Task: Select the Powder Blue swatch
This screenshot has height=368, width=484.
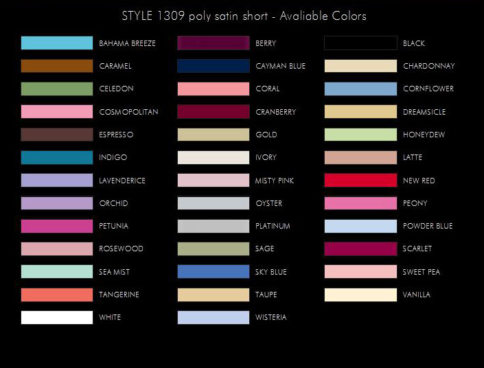Action: pos(360,226)
